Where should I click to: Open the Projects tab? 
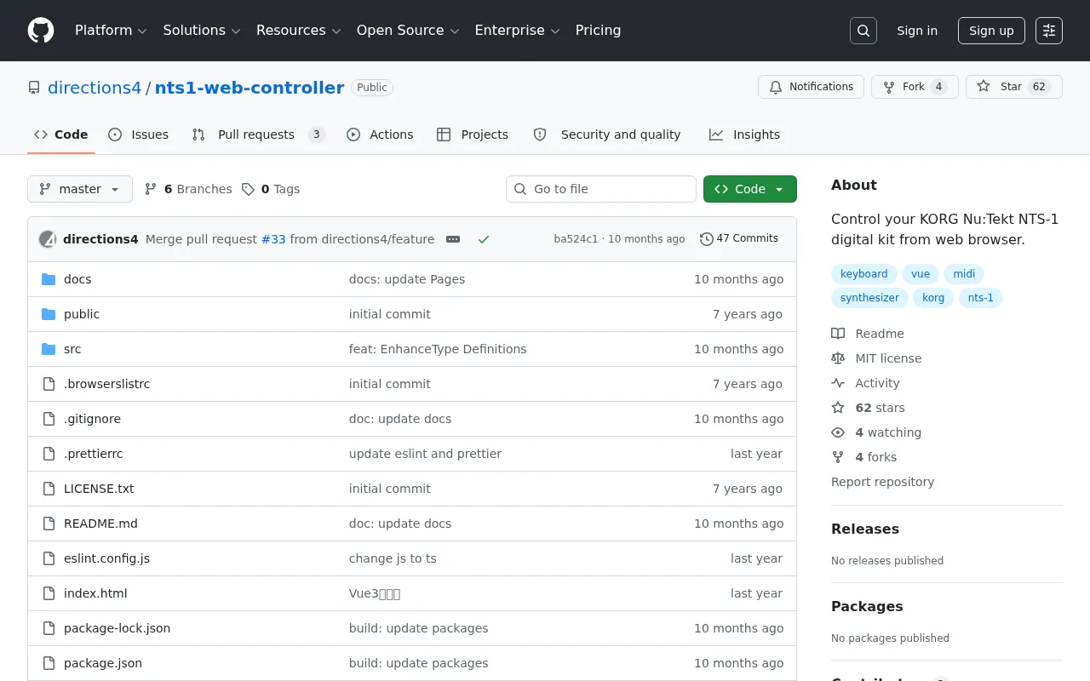tap(473, 134)
